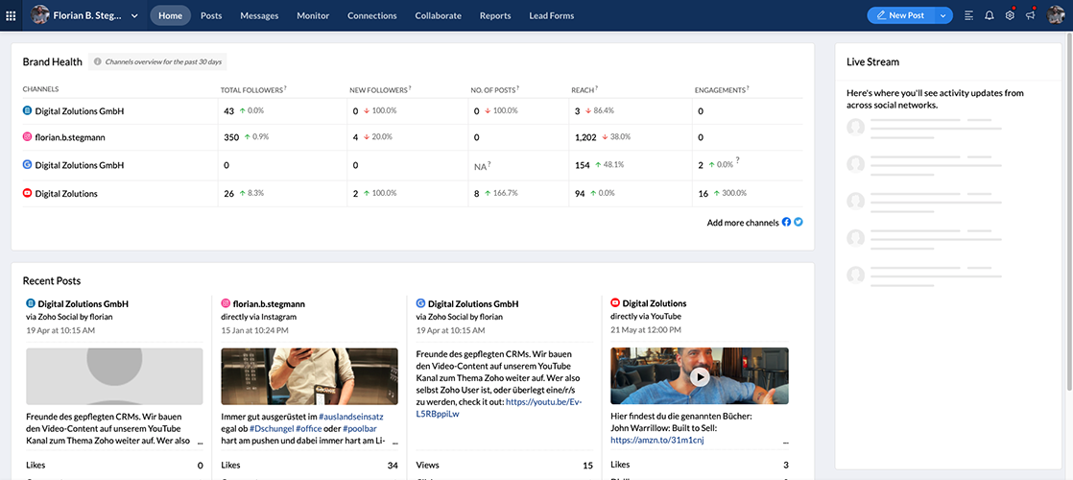
Task: Open the Connections tab
Action: coord(372,15)
